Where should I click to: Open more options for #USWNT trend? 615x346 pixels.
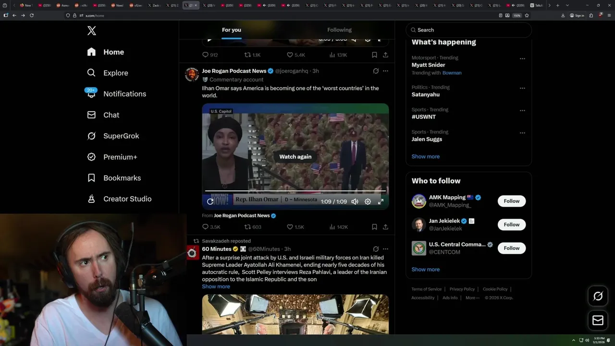pyautogui.click(x=522, y=111)
